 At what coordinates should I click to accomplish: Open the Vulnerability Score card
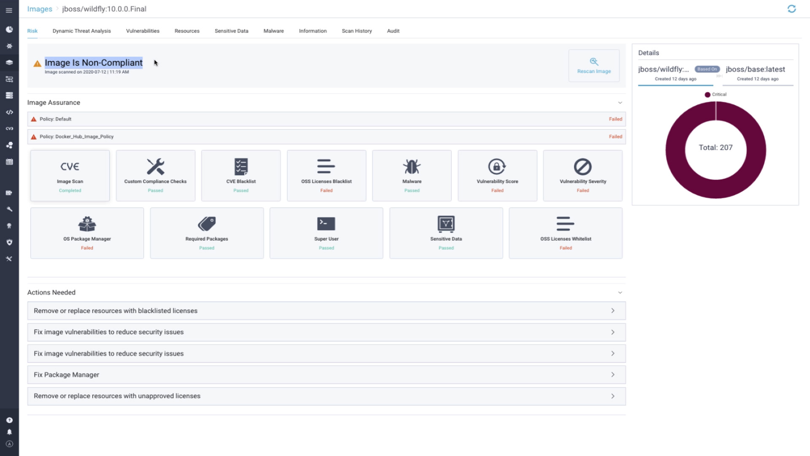click(497, 176)
